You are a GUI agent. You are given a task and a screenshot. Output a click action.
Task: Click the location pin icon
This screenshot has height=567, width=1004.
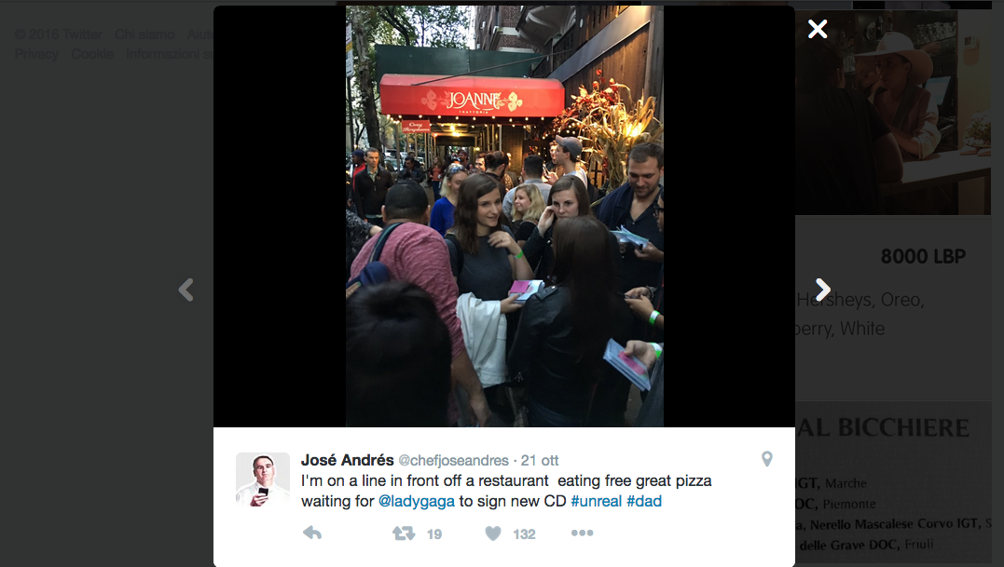pyautogui.click(x=766, y=459)
